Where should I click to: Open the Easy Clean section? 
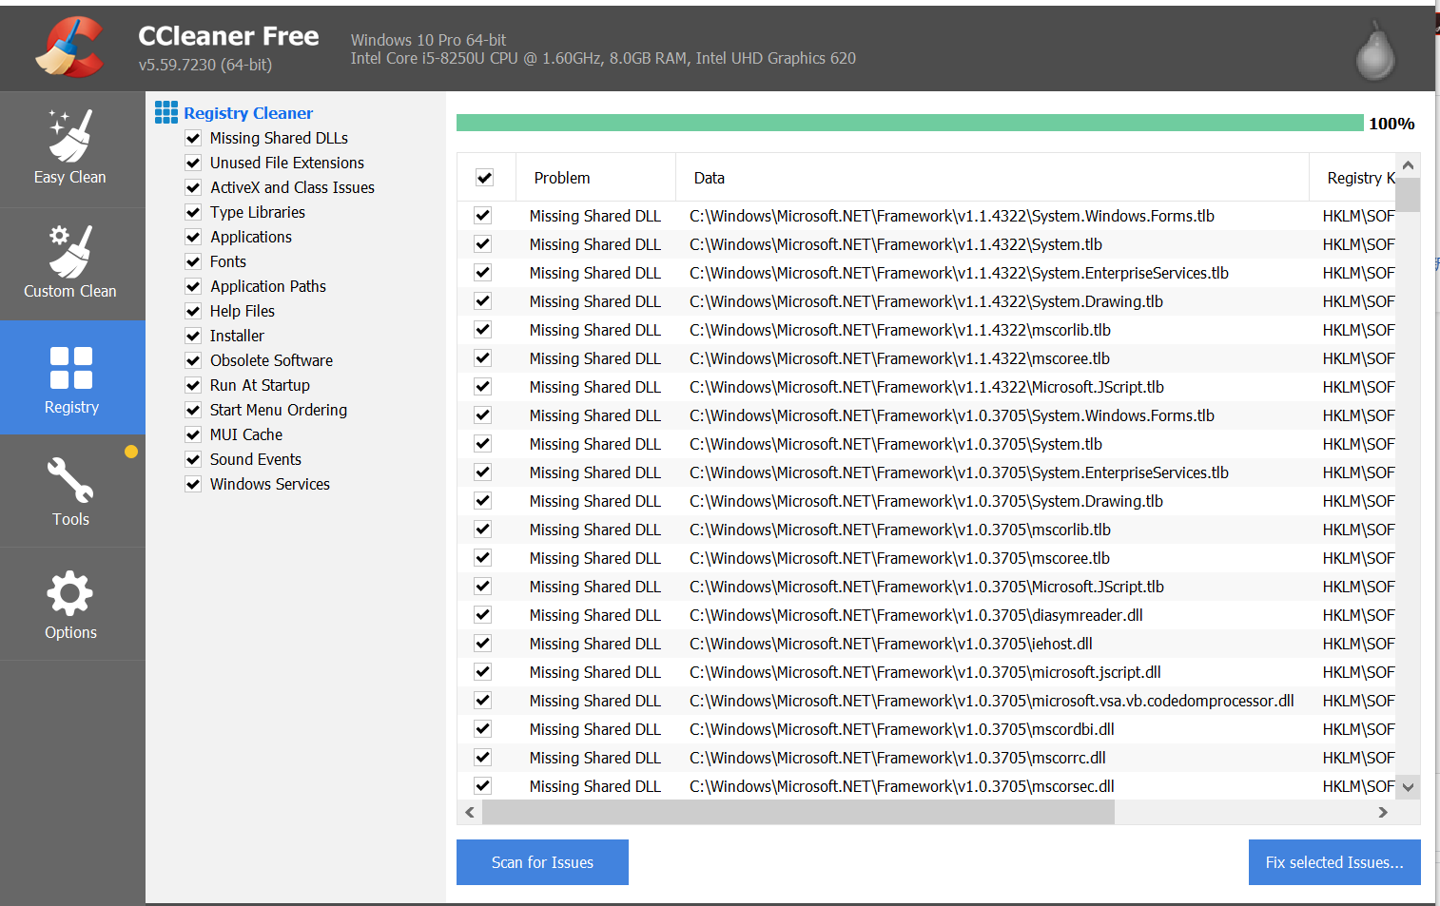71,149
